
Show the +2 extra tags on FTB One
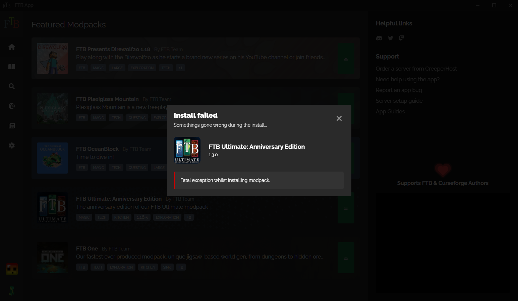[x=181, y=267]
